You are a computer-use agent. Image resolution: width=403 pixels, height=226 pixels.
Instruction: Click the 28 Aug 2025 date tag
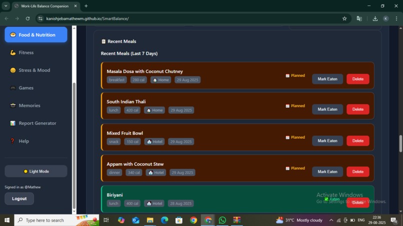pyautogui.click(x=180, y=204)
